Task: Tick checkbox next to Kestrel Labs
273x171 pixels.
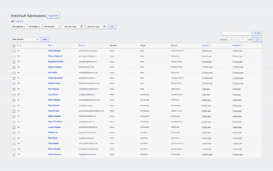Action: pos(14,111)
